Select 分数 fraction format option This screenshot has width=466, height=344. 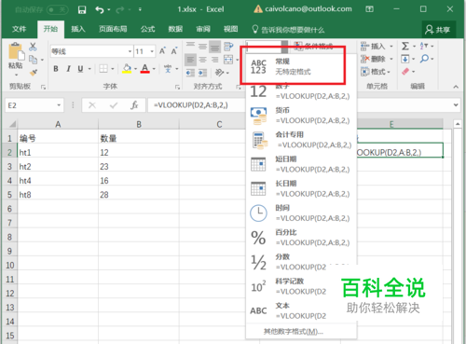click(x=301, y=262)
